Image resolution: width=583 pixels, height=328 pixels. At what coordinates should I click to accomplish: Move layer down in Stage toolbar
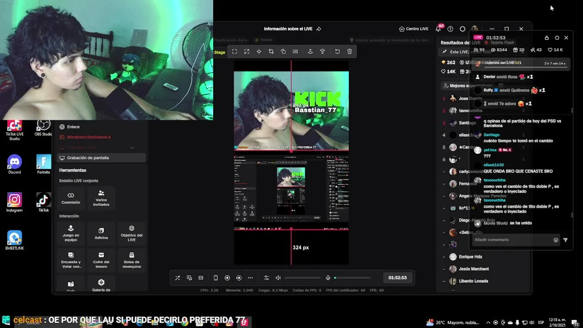322,51
